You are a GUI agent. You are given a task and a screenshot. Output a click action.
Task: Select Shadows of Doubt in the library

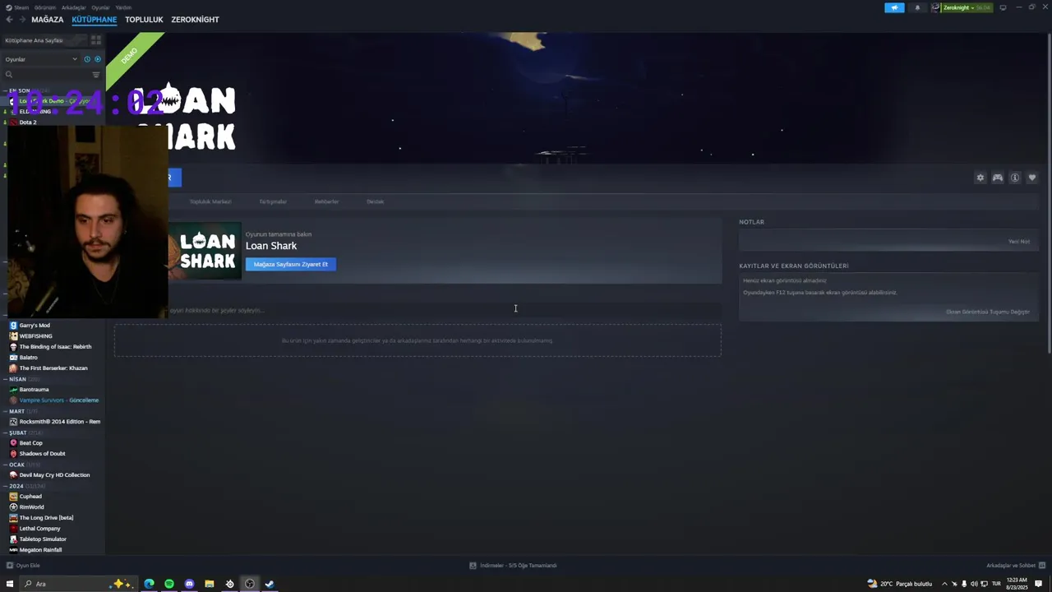coord(42,453)
